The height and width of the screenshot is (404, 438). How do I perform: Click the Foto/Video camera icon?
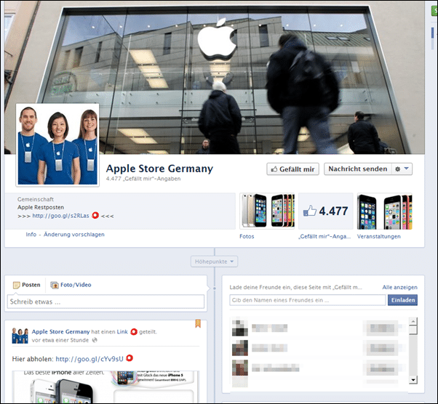[x=55, y=285]
